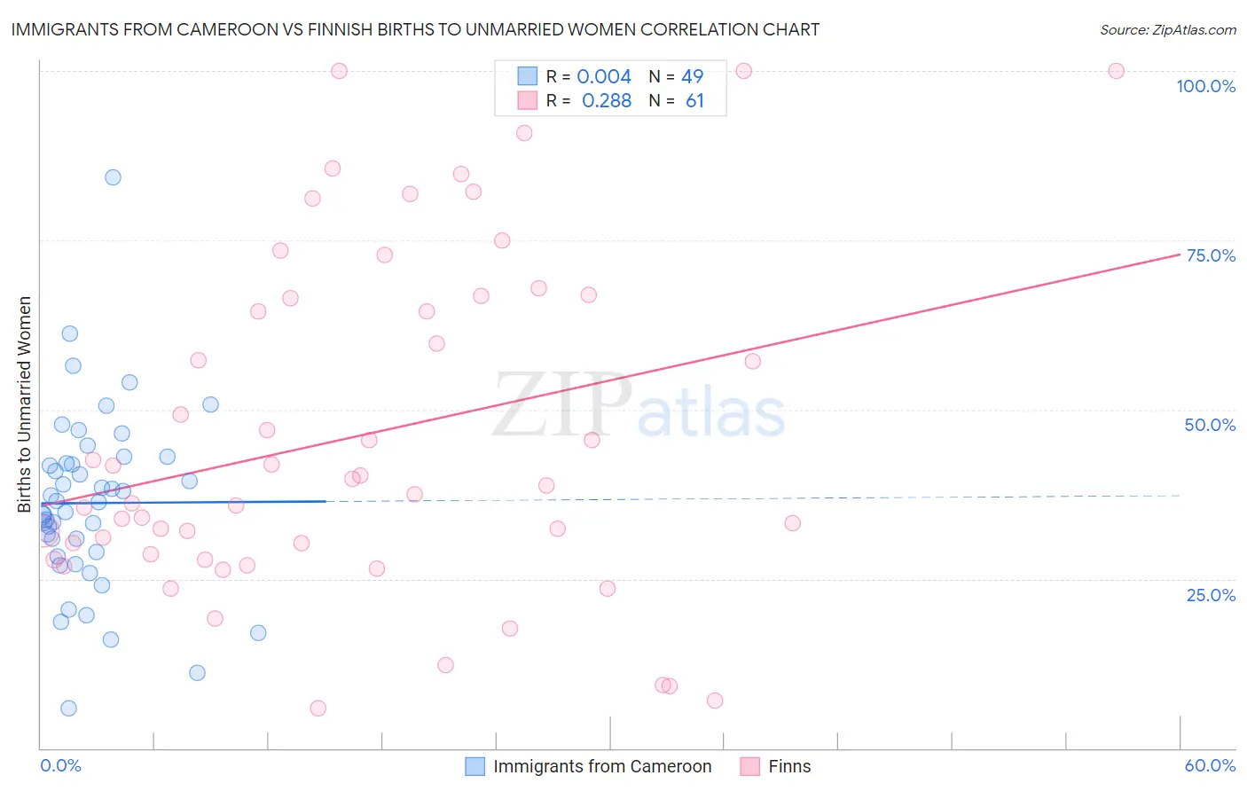1247x791 pixels.
Task: Click the pink data point at top right near 100%
Action: (x=1117, y=71)
